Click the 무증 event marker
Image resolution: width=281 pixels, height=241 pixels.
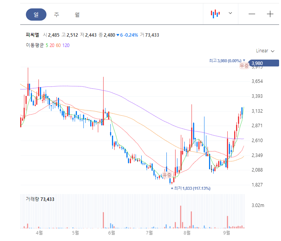[244, 66]
